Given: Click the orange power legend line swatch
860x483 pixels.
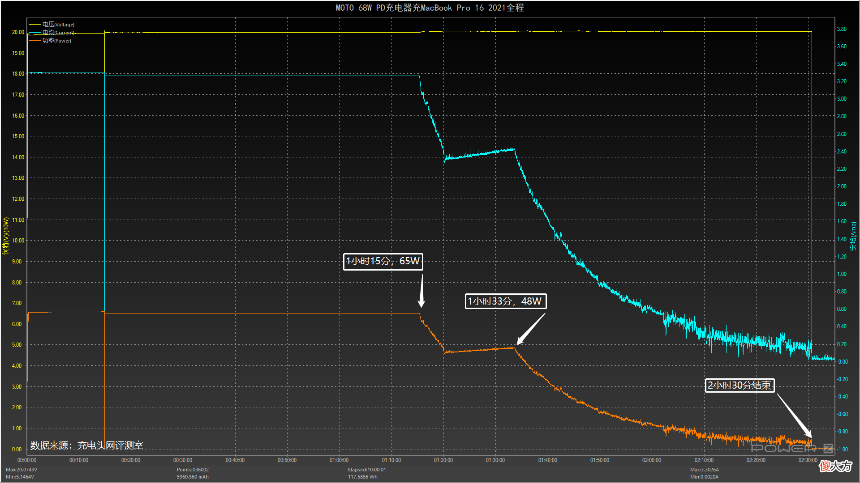Looking at the screenshot, I should click(35, 41).
